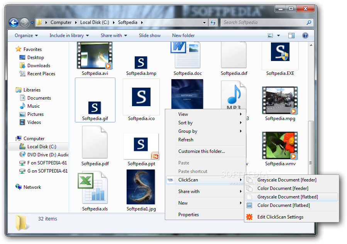Expand the Group by submenu

tap(206, 131)
